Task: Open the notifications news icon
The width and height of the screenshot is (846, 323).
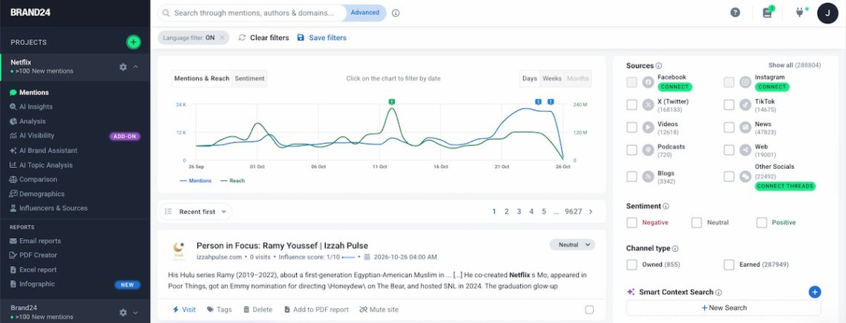Action: (x=767, y=13)
